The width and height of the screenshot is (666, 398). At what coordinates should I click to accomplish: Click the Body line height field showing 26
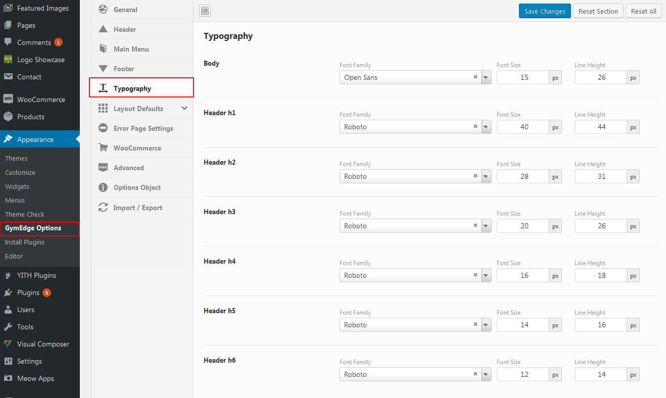(601, 77)
